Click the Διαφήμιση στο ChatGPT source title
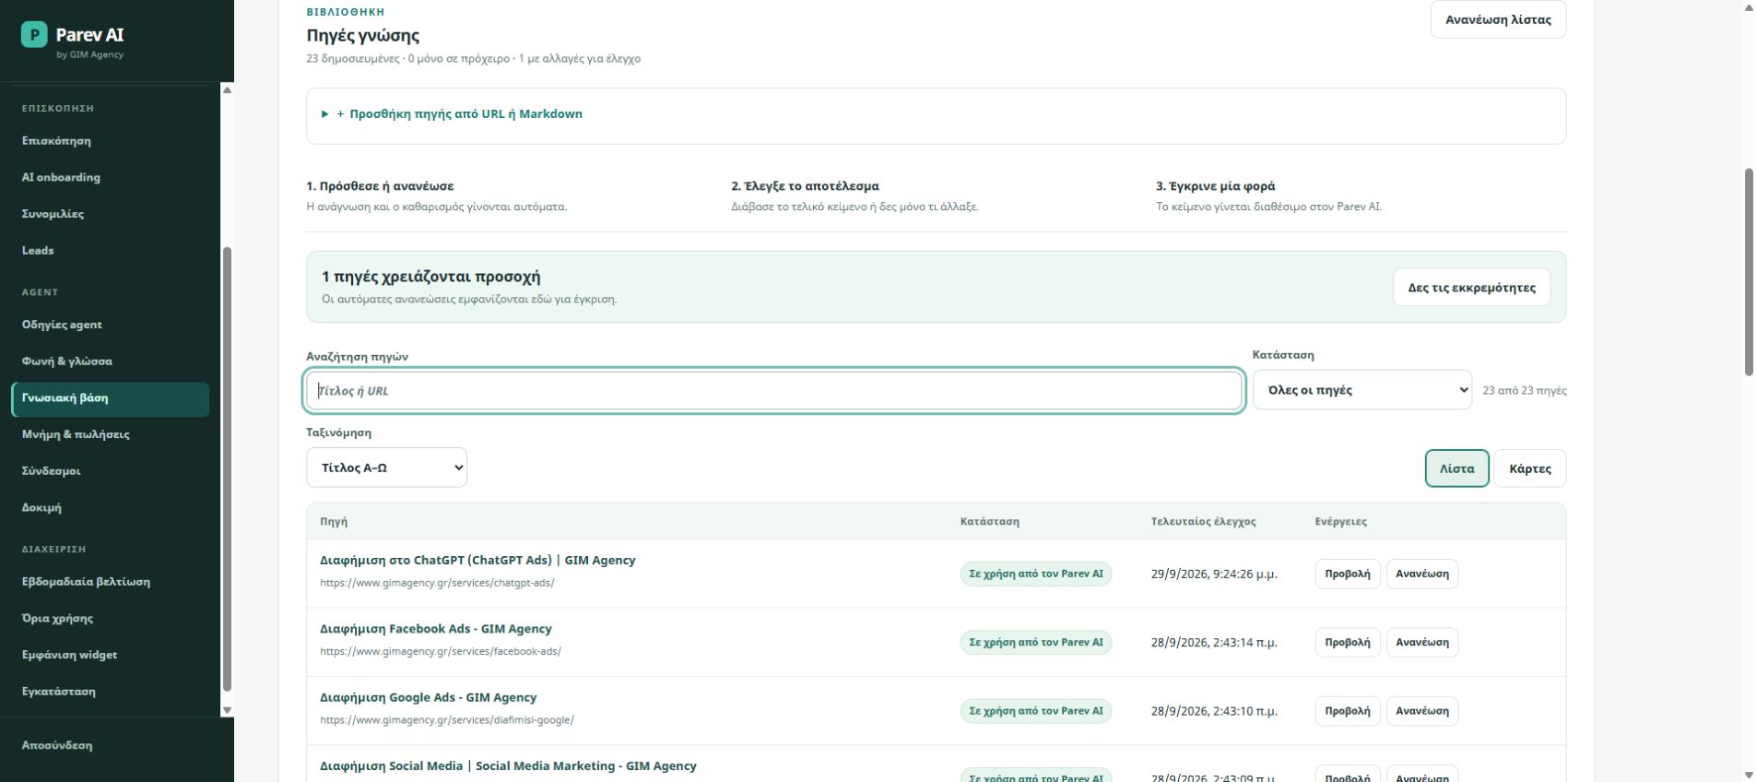 (x=477, y=561)
